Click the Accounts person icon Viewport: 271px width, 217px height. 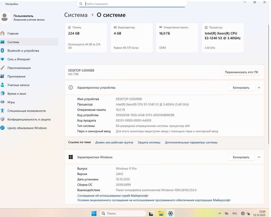point(2,85)
